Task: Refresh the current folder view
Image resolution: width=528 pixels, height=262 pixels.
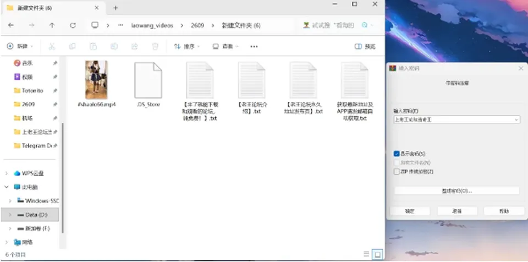Action: [73, 25]
